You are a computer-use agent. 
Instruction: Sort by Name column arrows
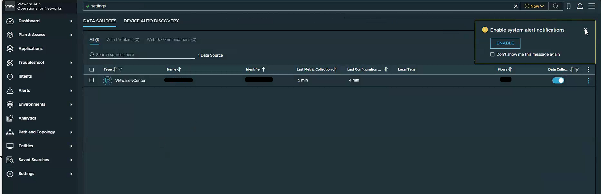click(179, 69)
